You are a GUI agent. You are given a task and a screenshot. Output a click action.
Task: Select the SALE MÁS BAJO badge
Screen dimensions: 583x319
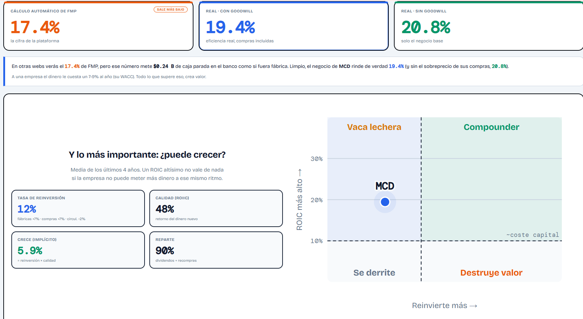point(170,9)
